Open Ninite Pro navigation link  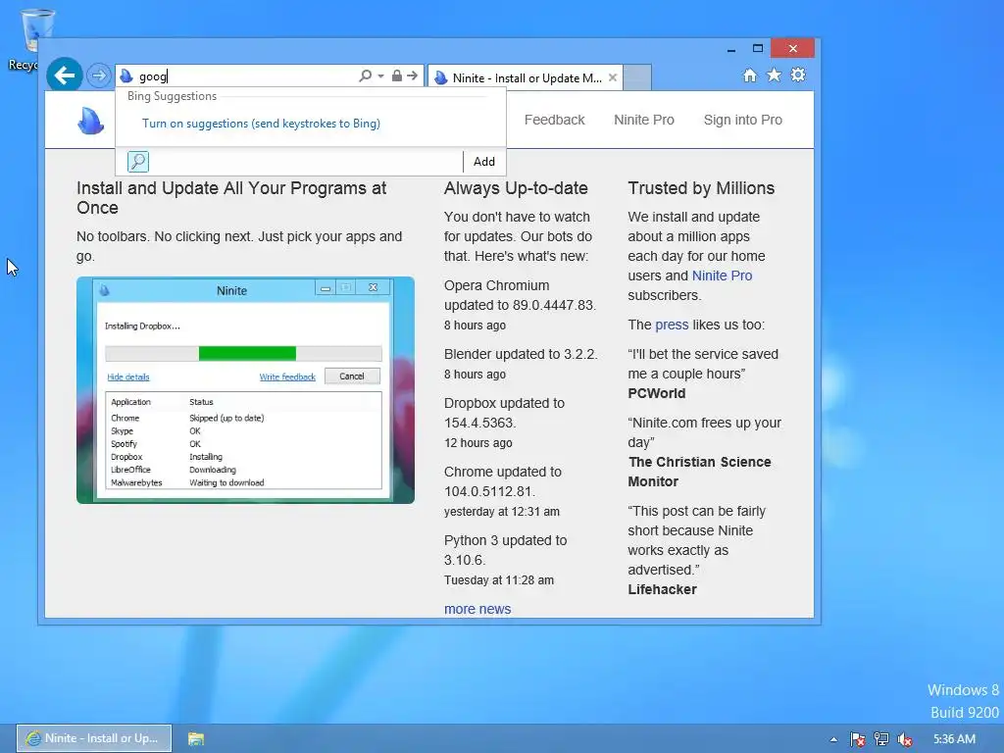(x=644, y=120)
